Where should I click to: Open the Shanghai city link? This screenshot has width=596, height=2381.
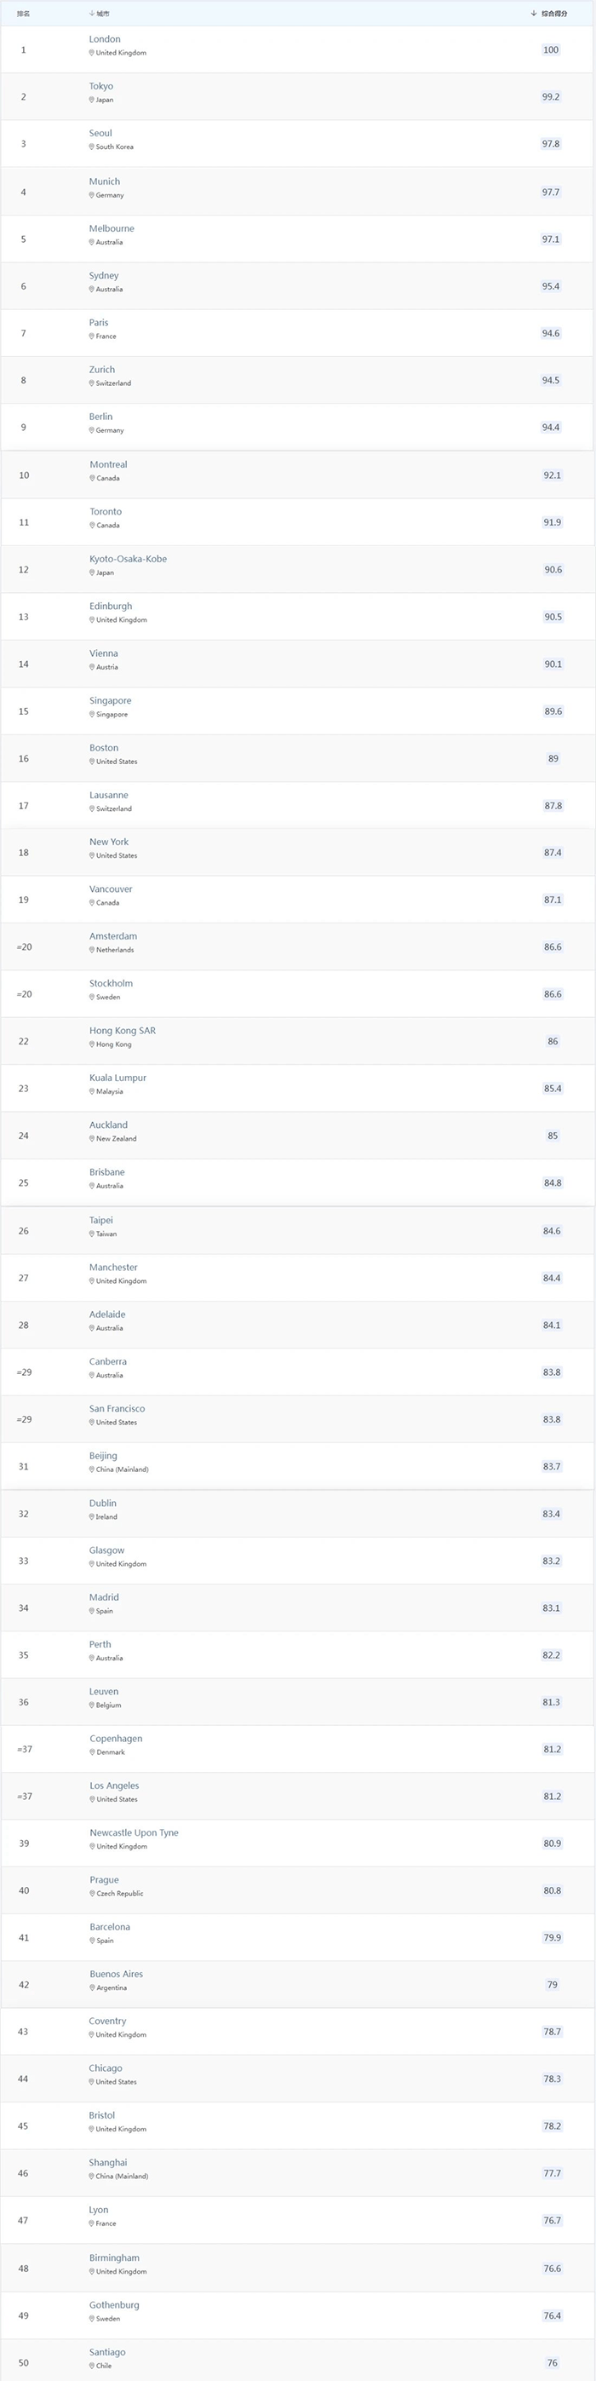pos(108,2163)
